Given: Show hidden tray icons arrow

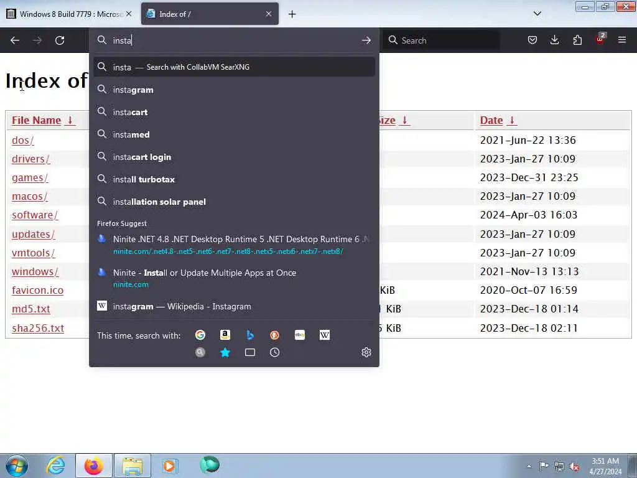Looking at the screenshot, I should 529,466.
